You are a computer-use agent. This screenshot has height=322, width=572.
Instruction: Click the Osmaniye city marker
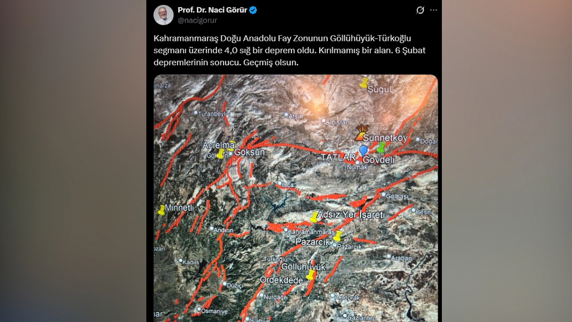click(x=199, y=309)
